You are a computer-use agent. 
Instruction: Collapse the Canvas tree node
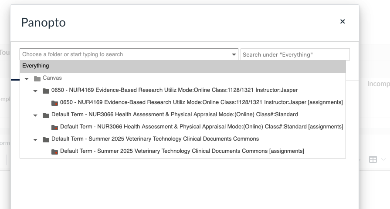point(27,78)
